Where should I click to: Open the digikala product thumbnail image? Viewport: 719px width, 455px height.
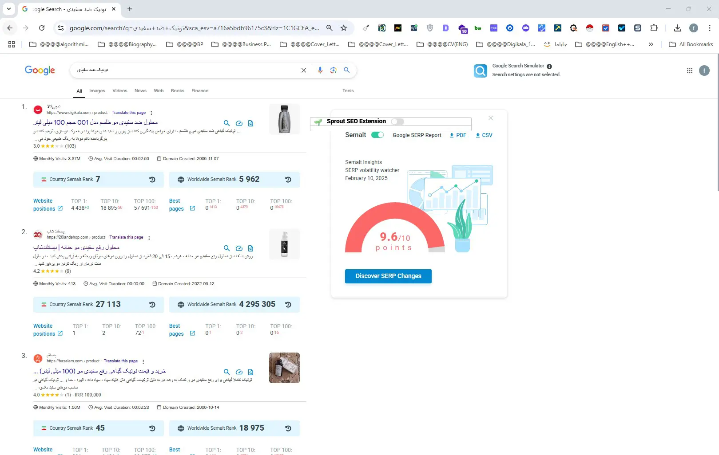point(284,119)
